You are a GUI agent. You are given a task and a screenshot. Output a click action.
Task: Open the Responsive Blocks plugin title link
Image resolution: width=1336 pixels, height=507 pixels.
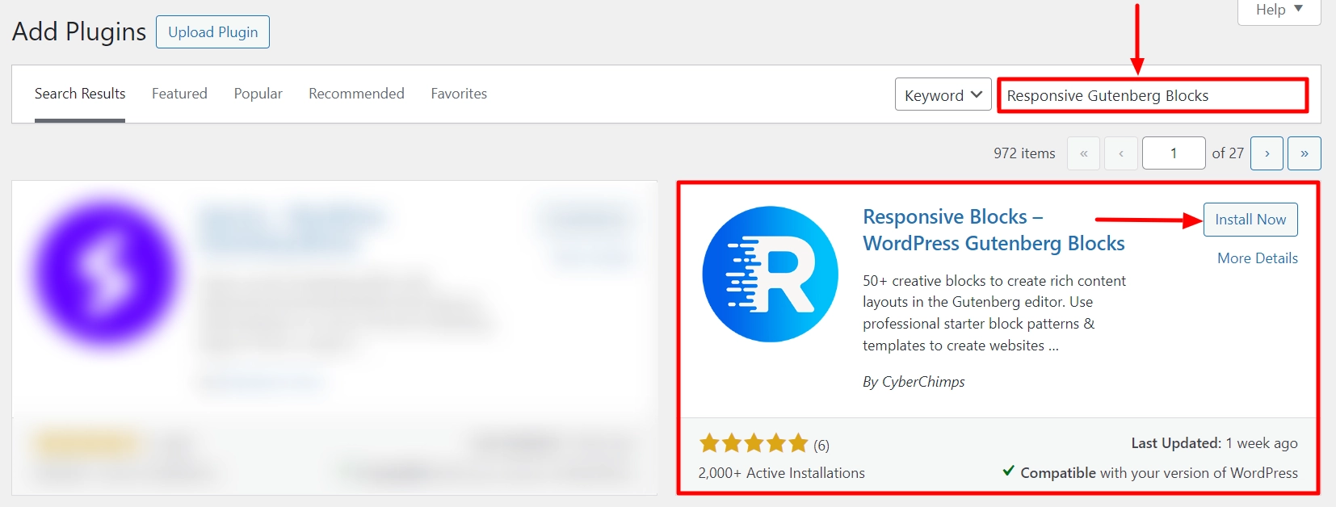pyautogui.click(x=994, y=230)
